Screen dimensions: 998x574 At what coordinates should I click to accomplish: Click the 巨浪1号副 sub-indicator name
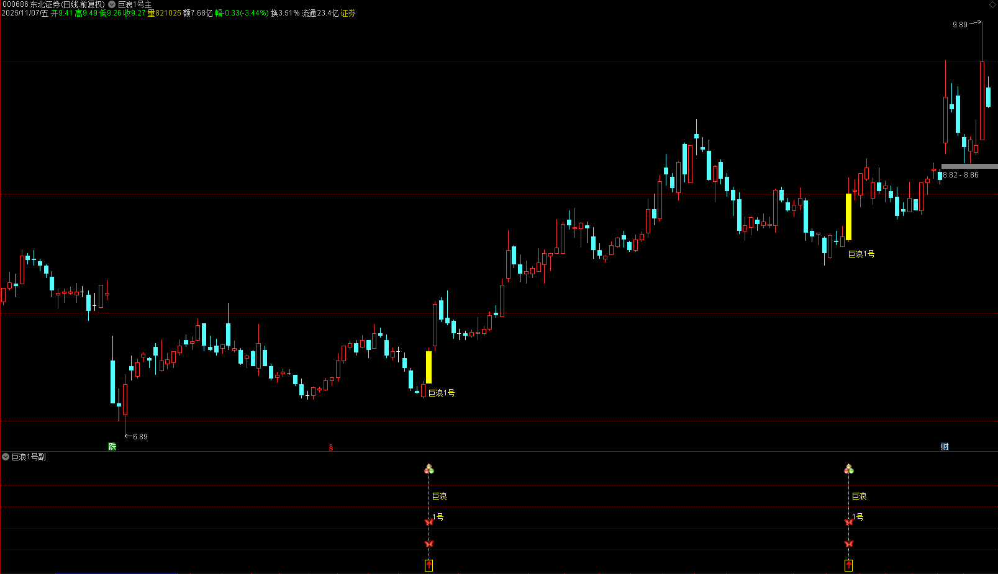pos(29,457)
